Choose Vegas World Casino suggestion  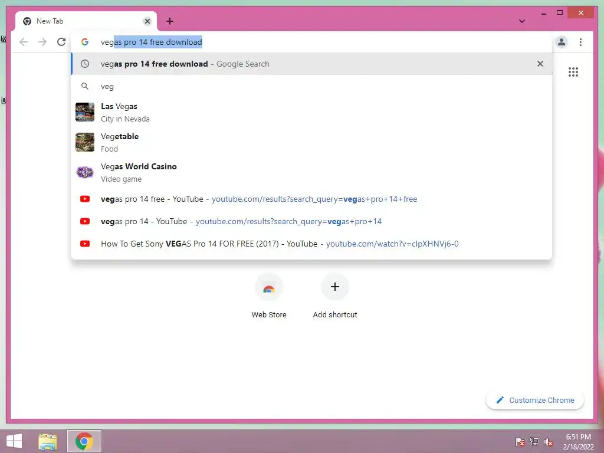pyautogui.click(x=311, y=172)
